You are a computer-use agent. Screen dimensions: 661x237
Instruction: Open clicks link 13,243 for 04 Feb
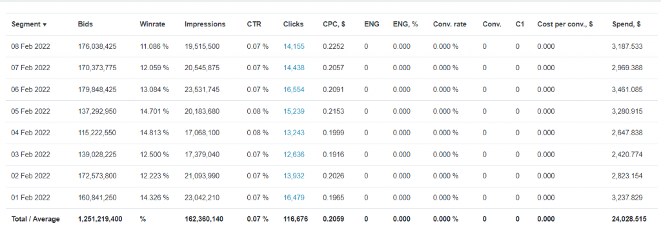294,133
